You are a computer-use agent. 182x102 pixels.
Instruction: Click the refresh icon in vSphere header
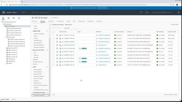click(x=141, y=12)
